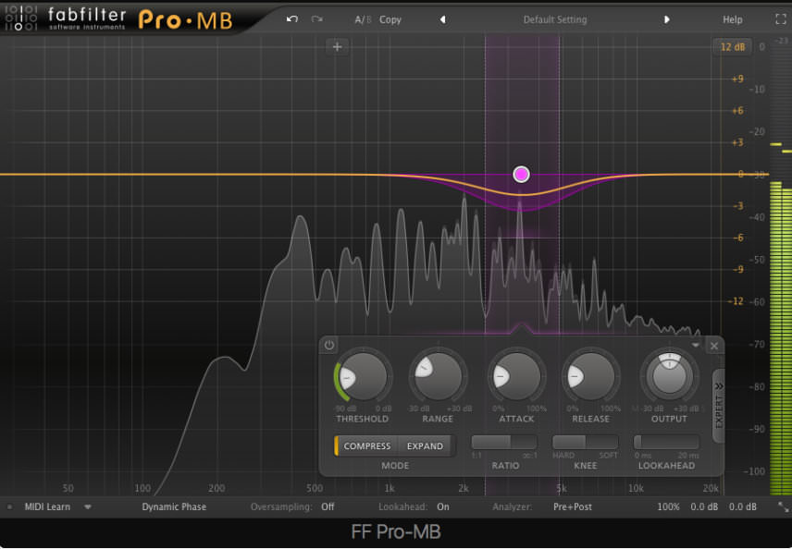Add a new band with the plus button
Image resolution: width=792 pixels, height=549 pixels.
pos(338,47)
